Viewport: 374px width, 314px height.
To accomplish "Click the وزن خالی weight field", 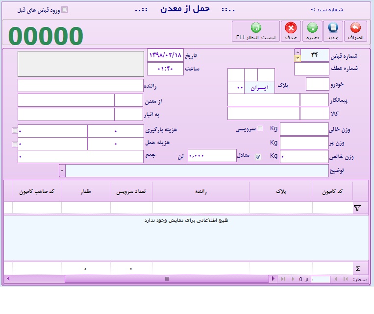I will click(x=304, y=129).
